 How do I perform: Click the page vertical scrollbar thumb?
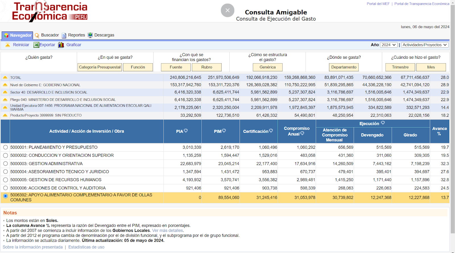(x=453, y=119)
